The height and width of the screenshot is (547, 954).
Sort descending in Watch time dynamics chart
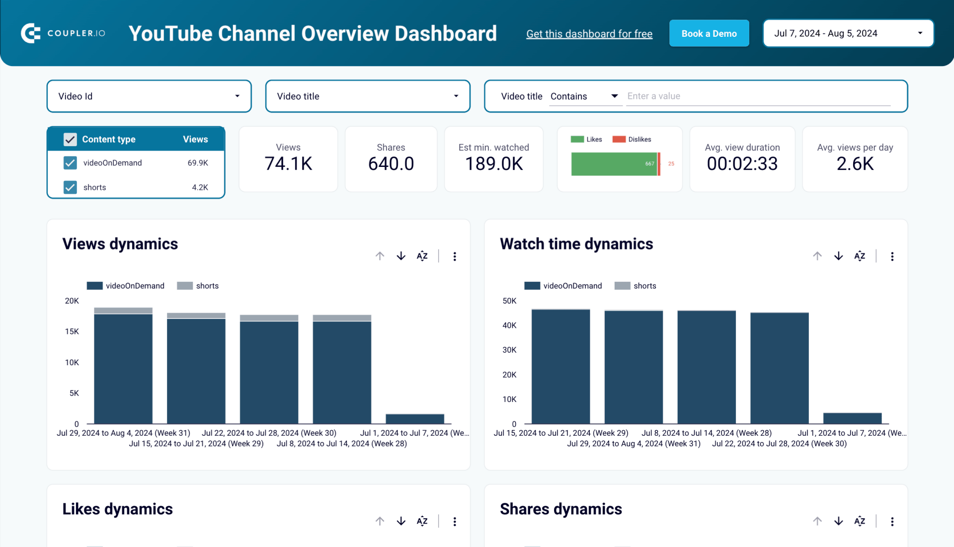tap(839, 256)
